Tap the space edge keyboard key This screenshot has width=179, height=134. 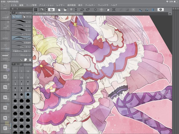(5, 56)
